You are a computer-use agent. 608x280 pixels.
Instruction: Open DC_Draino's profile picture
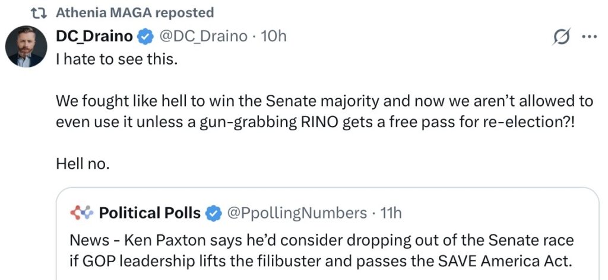tap(26, 47)
